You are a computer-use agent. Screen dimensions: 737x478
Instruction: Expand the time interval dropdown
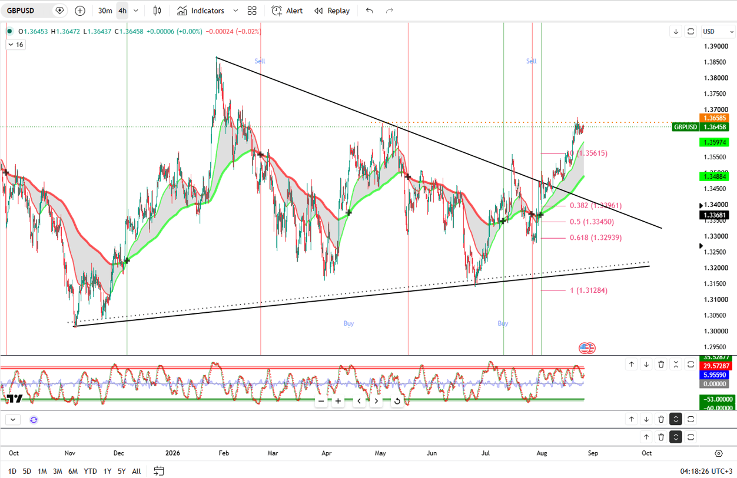click(x=136, y=11)
